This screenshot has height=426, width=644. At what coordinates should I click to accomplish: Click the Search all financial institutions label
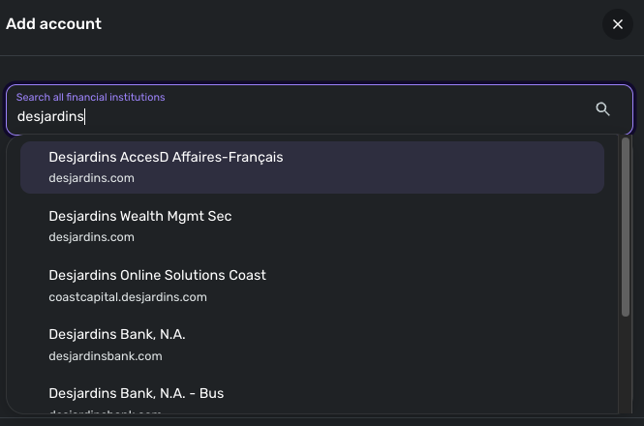coord(91,97)
